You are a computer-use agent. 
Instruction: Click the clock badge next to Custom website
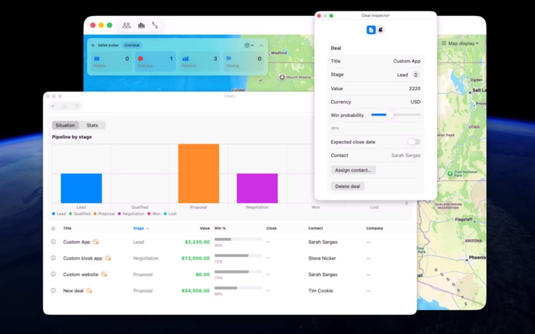pos(104,274)
